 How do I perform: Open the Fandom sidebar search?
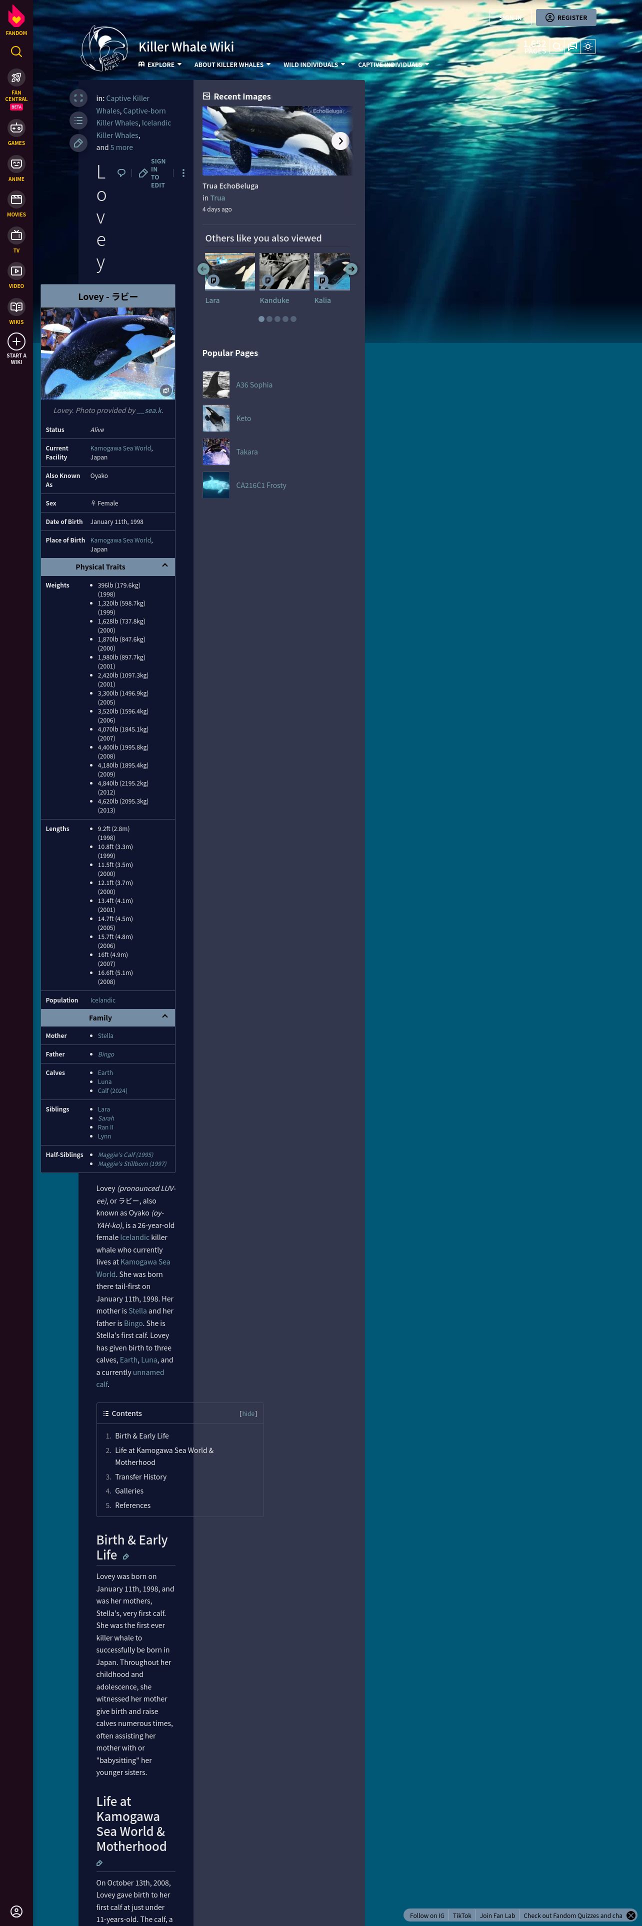[x=16, y=51]
